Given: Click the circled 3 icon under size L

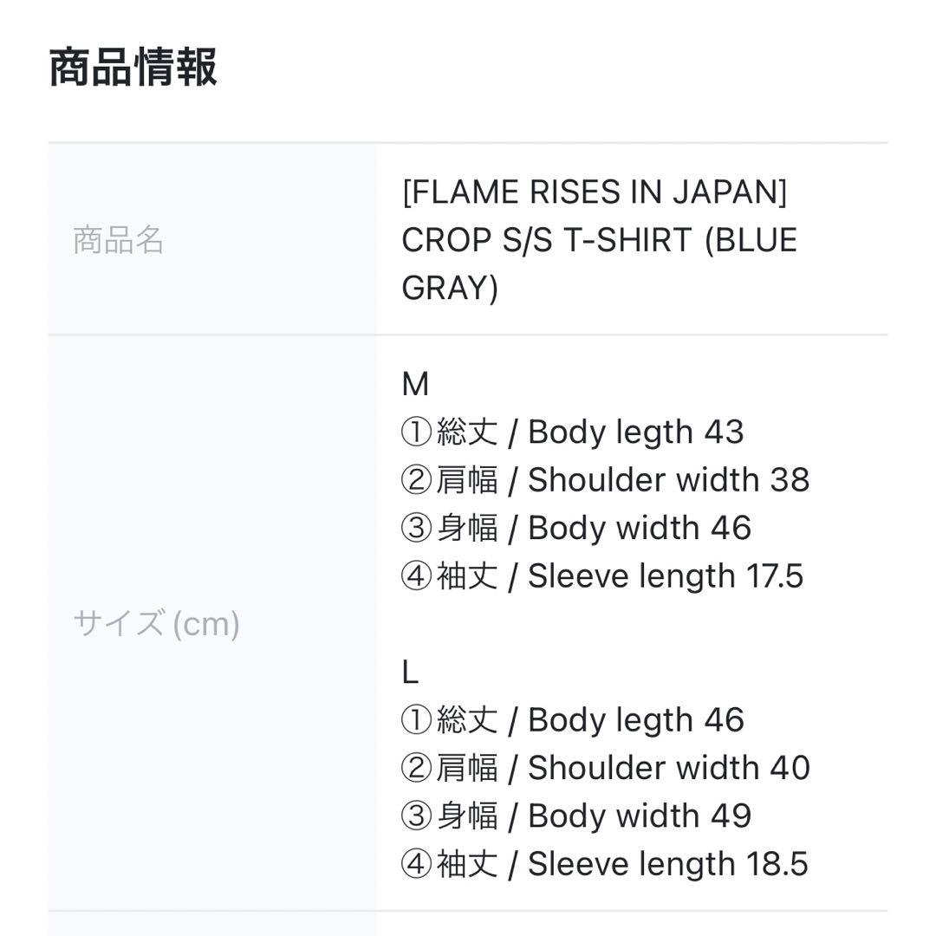Looking at the screenshot, I should (416, 816).
